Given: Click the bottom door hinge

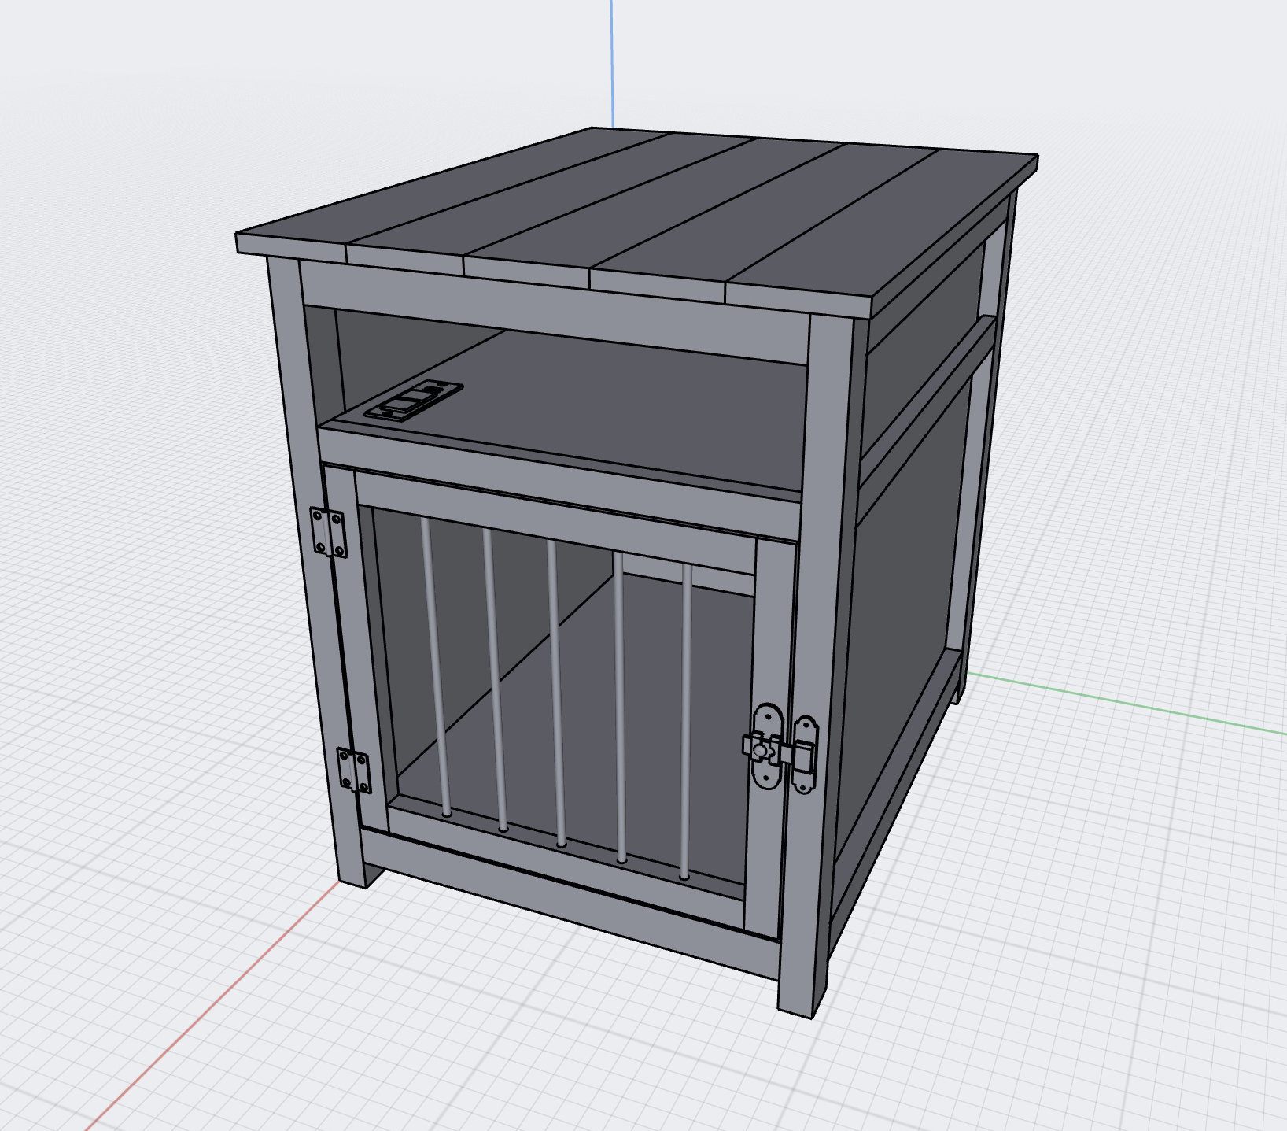Looking at the screenshot, I should pos(356,770).
